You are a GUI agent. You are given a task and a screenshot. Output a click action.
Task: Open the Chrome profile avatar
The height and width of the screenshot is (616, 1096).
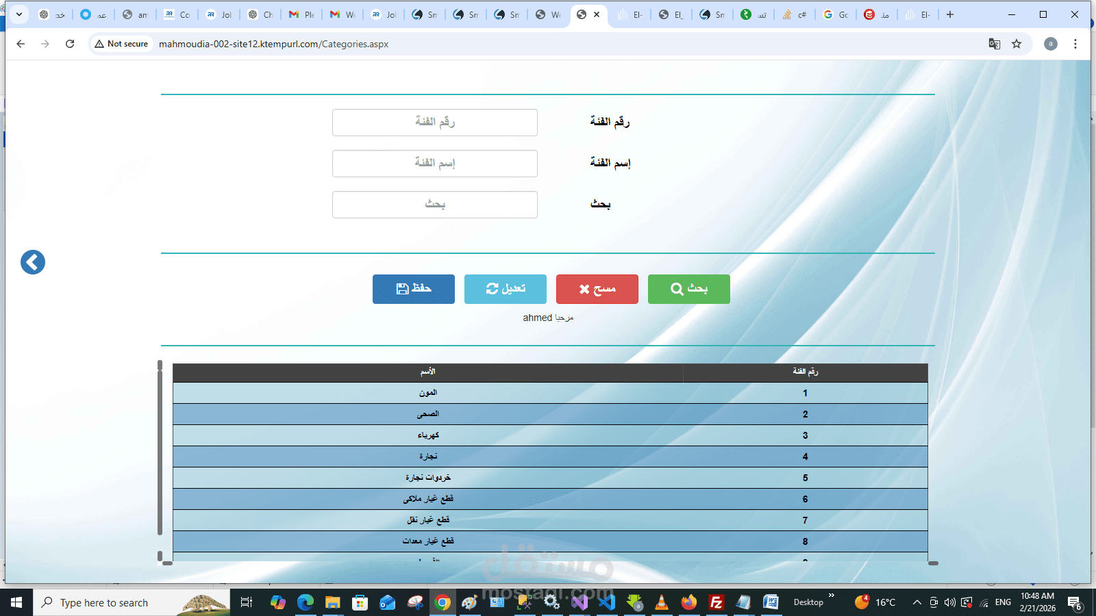pyautogui.click(x=1051, y=44)
